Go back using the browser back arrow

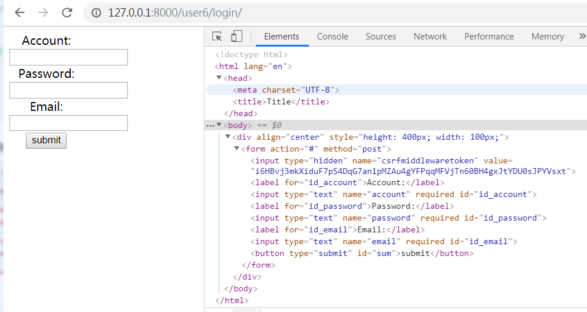pyautogui.click(x=20, y=13)
